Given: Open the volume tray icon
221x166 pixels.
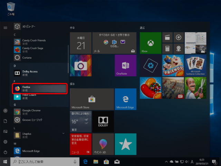Looking at the screenshot, I should pos(187,162).
